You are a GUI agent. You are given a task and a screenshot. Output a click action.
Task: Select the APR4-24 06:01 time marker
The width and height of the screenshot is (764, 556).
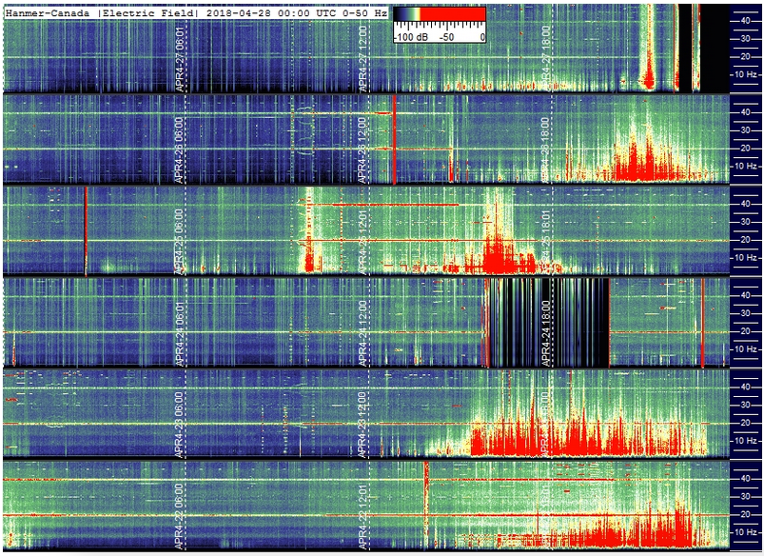[180, 334]
